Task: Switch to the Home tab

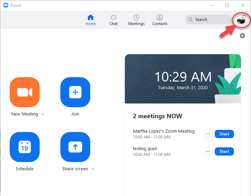Action: tap(91, 20)
